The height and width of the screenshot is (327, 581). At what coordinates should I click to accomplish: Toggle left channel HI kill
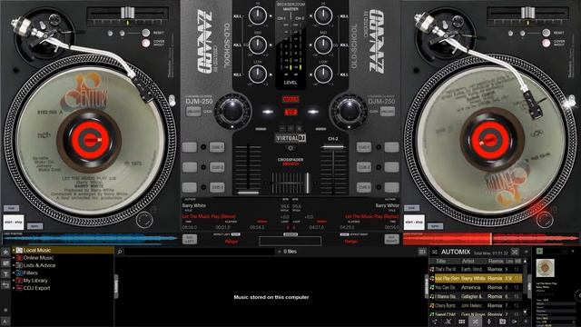coord(238,16)
